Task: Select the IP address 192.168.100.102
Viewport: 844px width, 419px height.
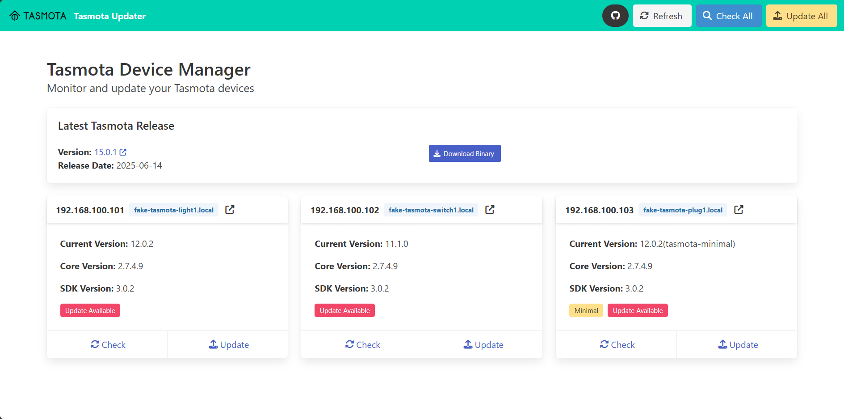Action: point(344,210)
